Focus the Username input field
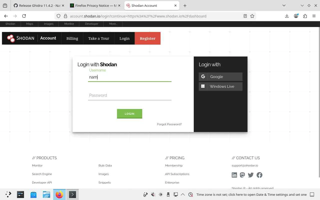The height and width of the screenshot is (200, 320). coord(130,77)
